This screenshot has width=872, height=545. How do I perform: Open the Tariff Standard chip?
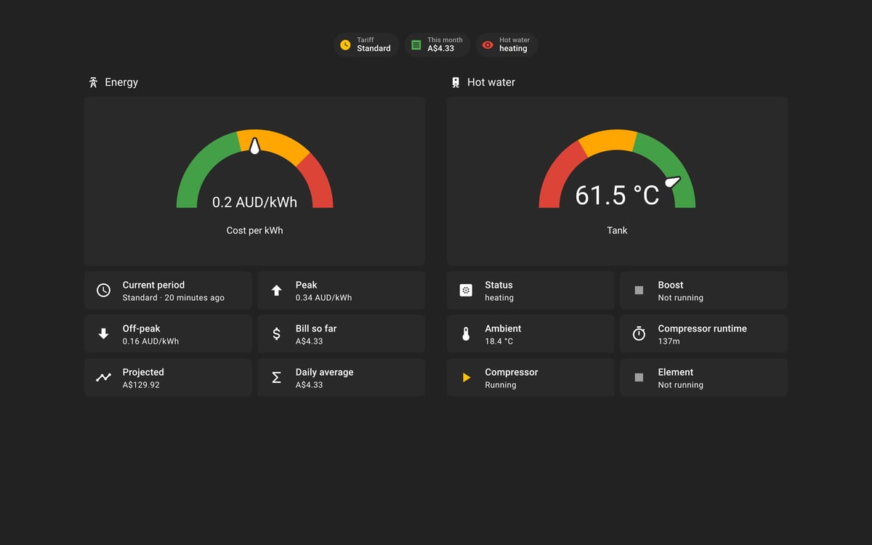[366, 45]
